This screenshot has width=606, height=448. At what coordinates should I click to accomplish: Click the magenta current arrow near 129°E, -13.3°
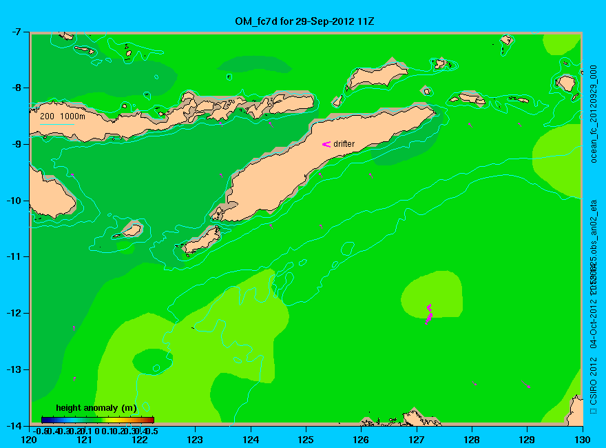point(525,384)
